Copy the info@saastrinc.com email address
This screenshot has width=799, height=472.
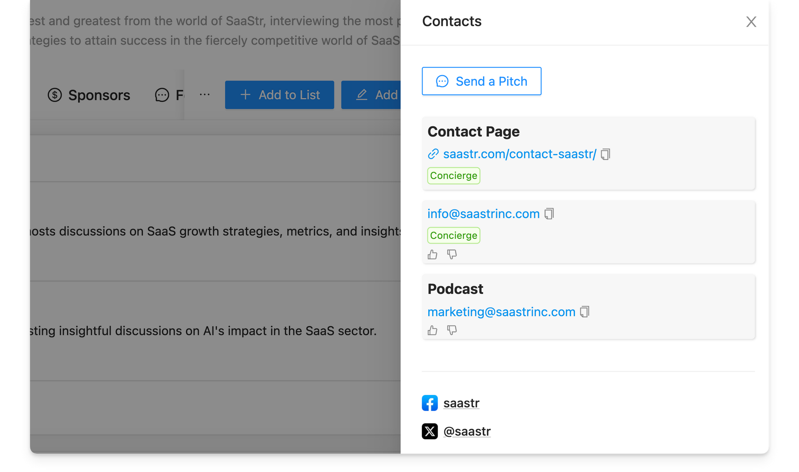click(550, 214)
